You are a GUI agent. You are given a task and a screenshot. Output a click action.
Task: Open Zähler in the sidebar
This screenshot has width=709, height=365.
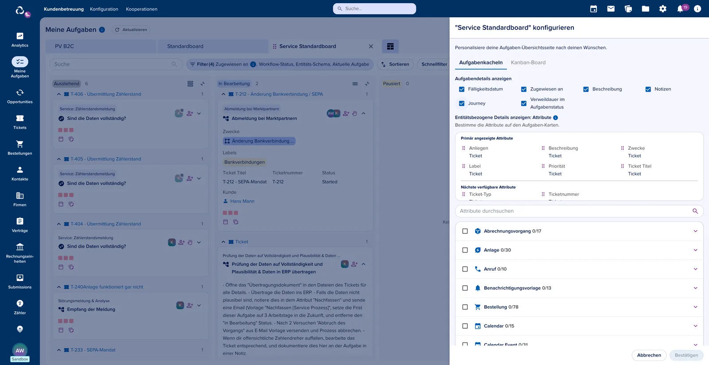pos(19,307)
